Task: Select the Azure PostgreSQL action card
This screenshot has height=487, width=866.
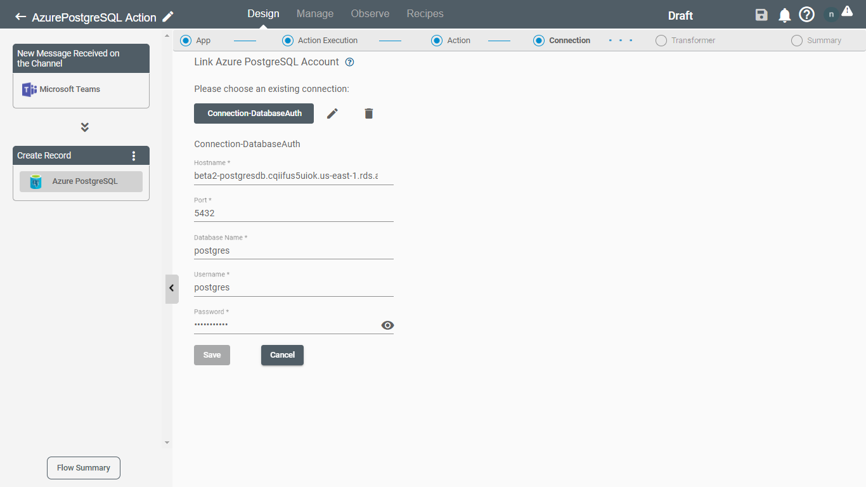Action: pos(81,181)
